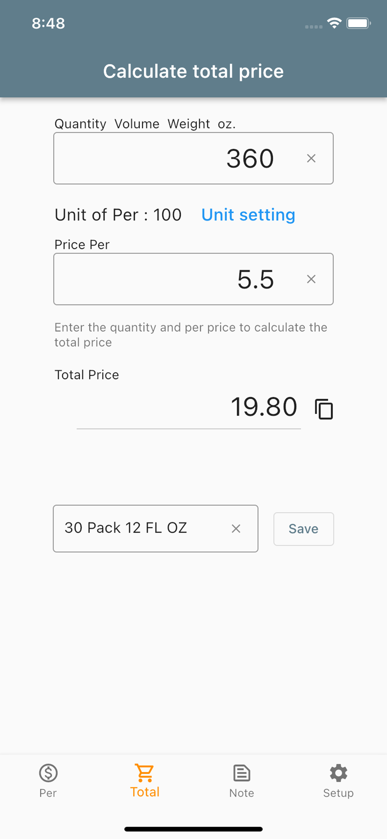Click the Save button
The height and width of the screenshot is (839, 387).
click(303, 529)
